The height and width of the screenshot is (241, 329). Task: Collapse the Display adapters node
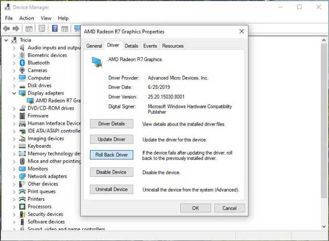tap(14, 93)
